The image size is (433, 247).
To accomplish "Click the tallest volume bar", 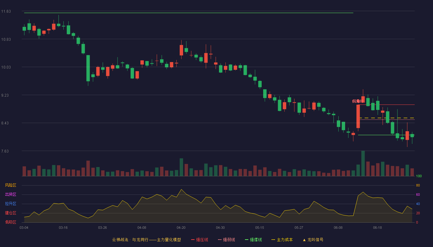I will (x=363, y=163).
